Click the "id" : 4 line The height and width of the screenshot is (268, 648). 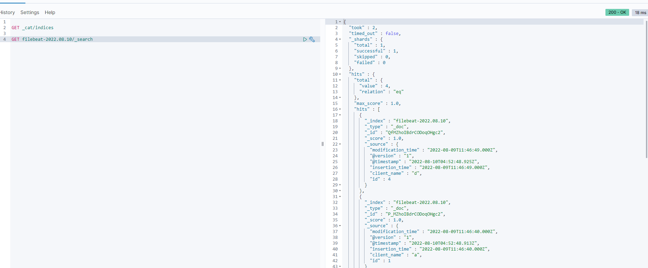[x=380, y=179]
